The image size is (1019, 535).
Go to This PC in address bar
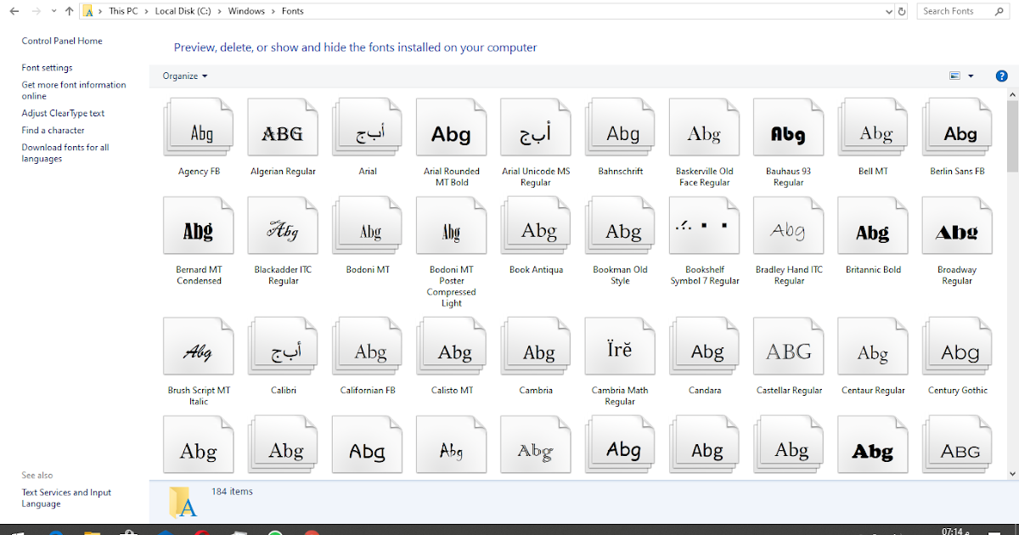[125, 11]
